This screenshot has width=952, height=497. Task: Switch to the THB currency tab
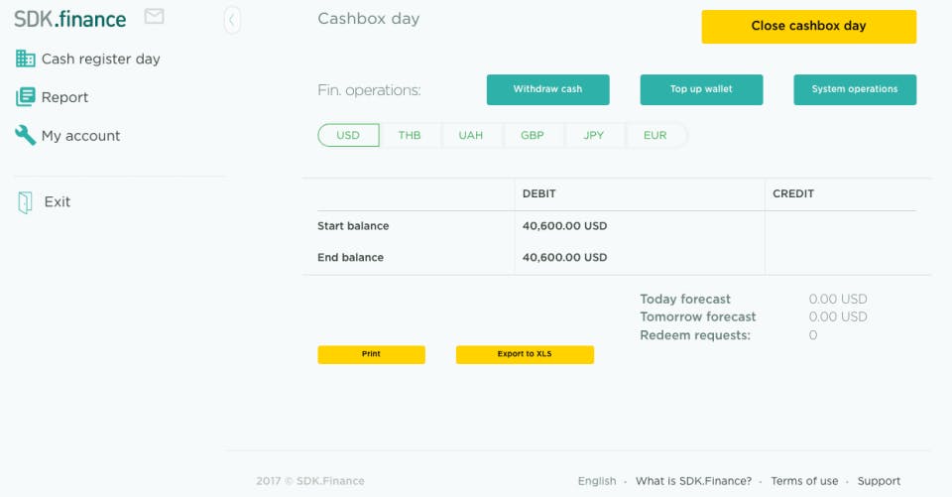(410, 135)
